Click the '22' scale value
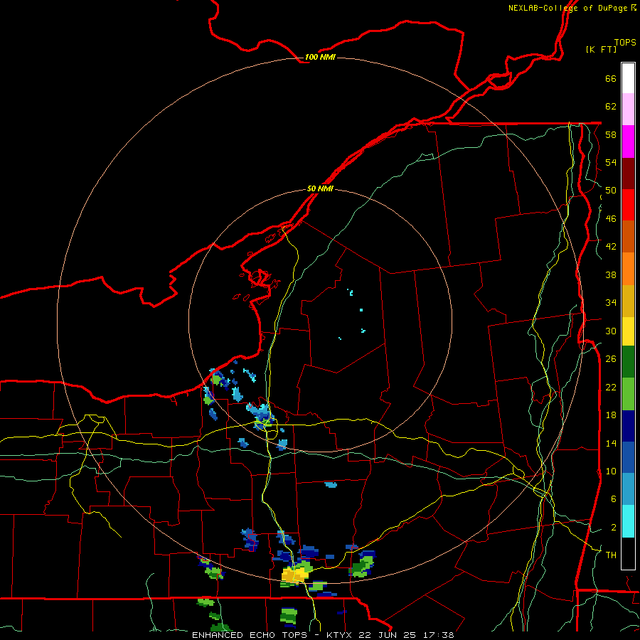This screenshot has height=640, width=640. coord(611,387)
